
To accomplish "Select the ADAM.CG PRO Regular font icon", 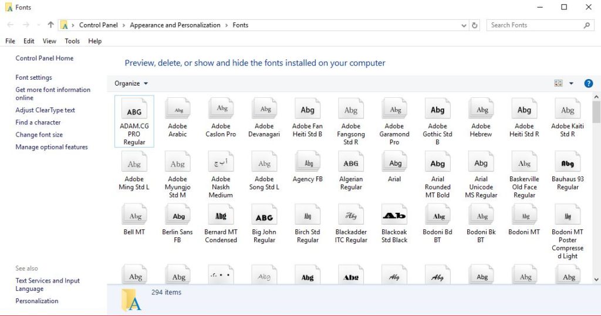I will [134, 110].
